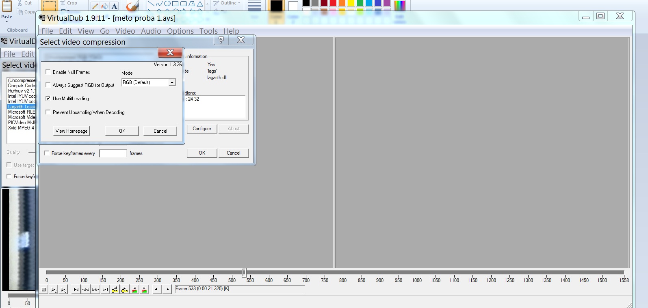This screenshot has height=308, width=648.
Task: Confirm Lagarith settings with OK
Action: pos(122,131)
